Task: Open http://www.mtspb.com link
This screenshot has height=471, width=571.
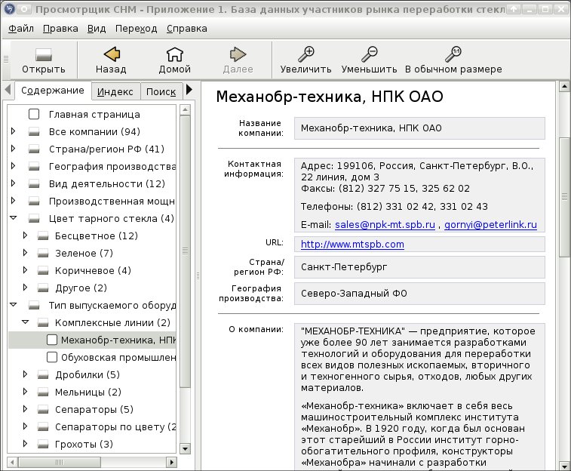Action: (x=352, y=245)
